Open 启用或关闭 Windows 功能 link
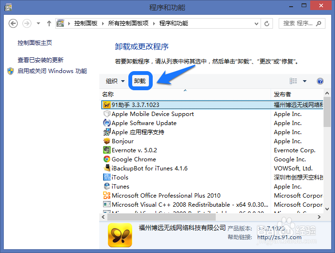Viewport: 335px width, 253px height. coord(52,71)
